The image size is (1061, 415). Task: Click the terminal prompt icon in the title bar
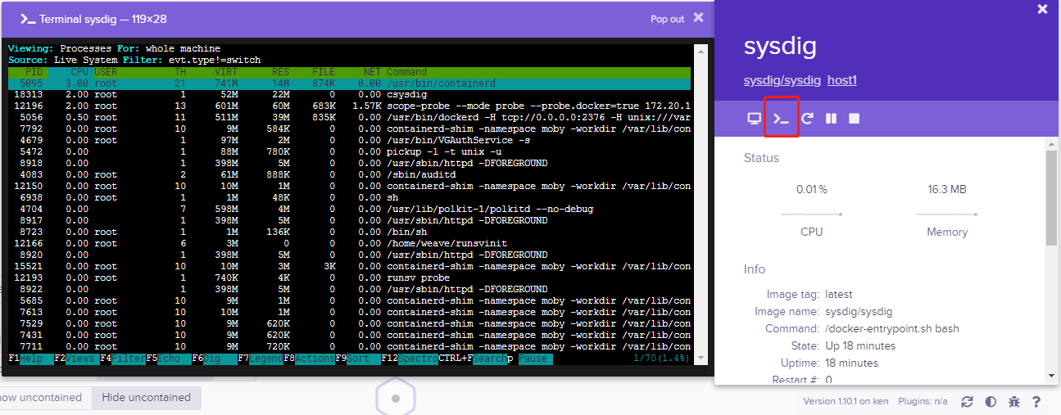tap(28, 18)
